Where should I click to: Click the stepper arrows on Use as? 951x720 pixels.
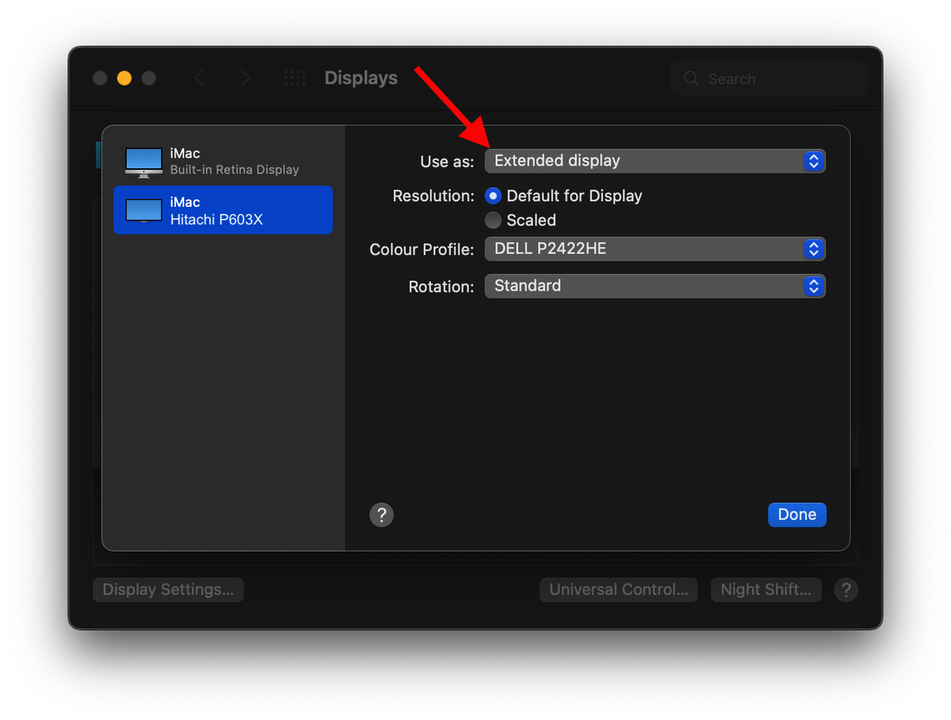[814, 161]
